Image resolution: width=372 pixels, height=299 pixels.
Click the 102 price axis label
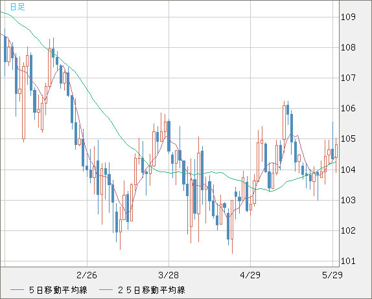click(348, 230)
